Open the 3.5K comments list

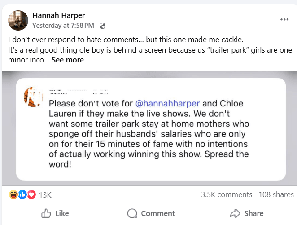(227, 194)
